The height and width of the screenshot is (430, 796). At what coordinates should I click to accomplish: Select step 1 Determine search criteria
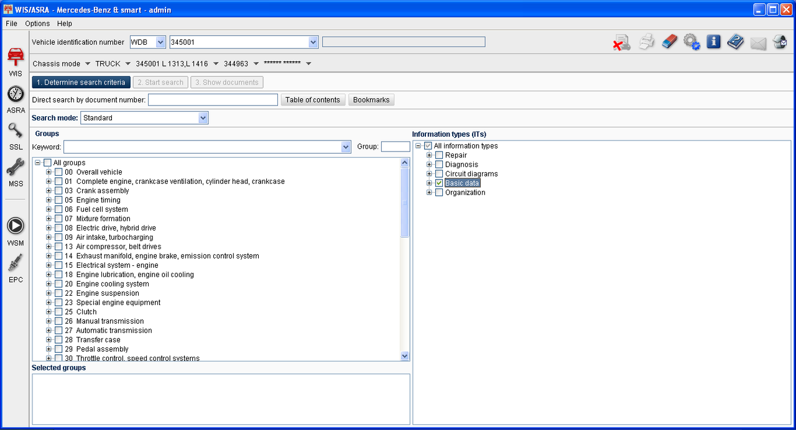pyautogui.click(x=81, y=82)
